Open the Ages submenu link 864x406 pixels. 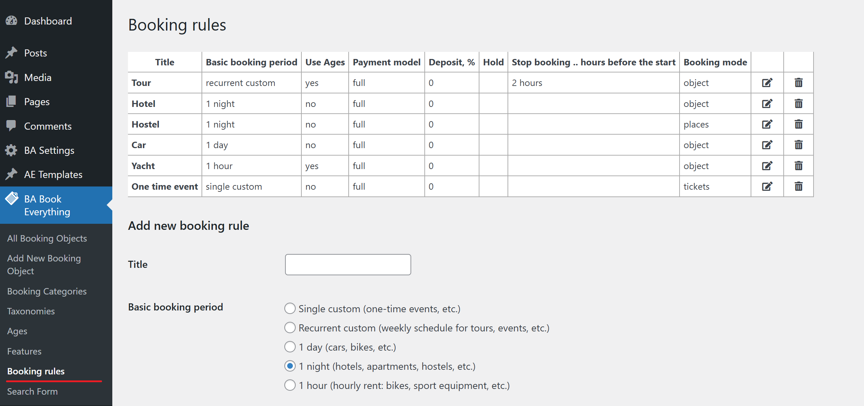17,331
